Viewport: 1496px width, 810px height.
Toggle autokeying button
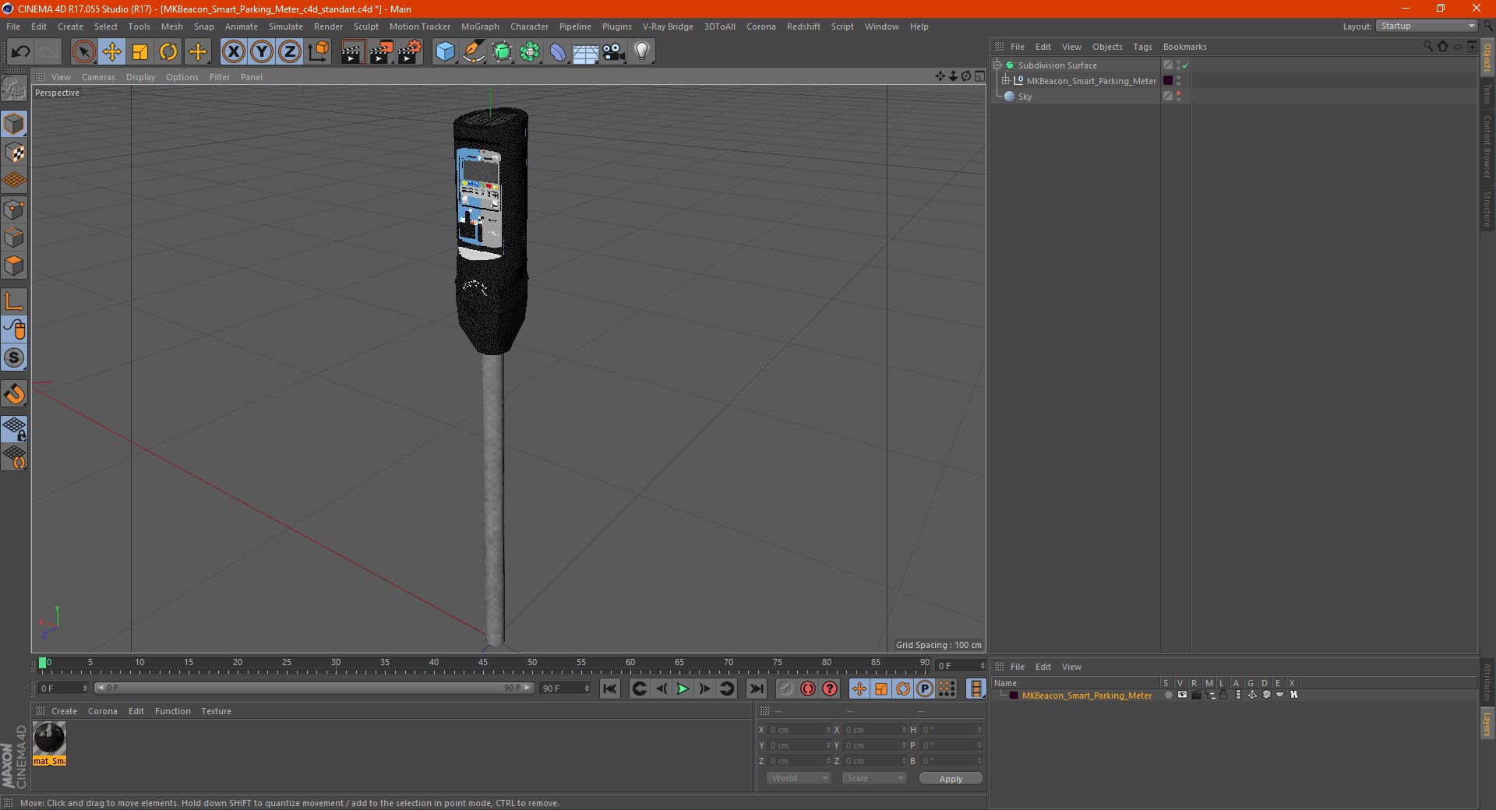coord(808,688)
